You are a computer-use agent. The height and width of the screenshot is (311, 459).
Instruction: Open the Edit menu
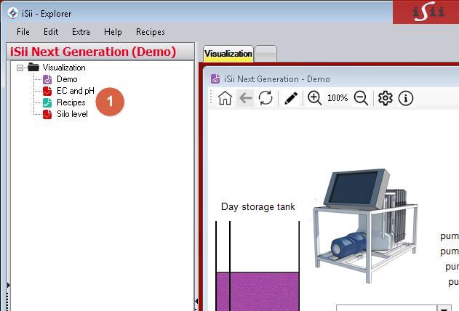click(x=51, y=32)
